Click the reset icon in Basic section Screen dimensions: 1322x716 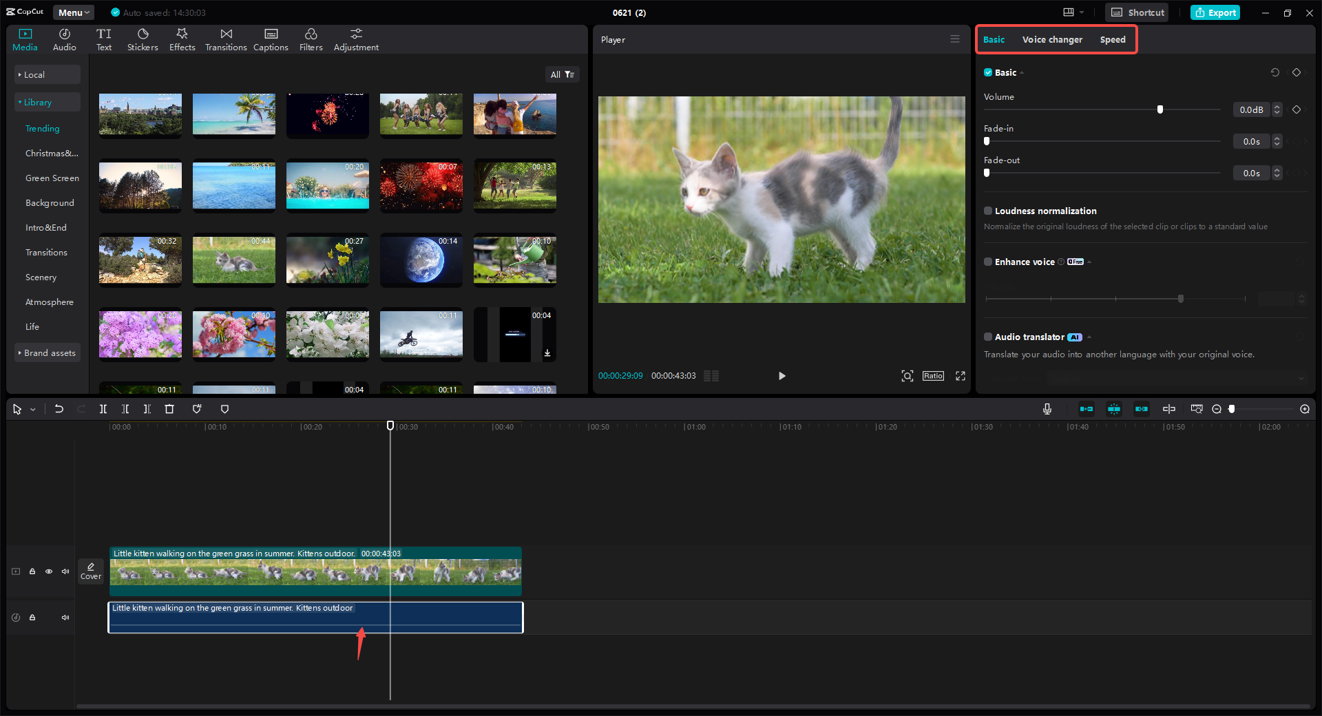(x=1275, y=72)
